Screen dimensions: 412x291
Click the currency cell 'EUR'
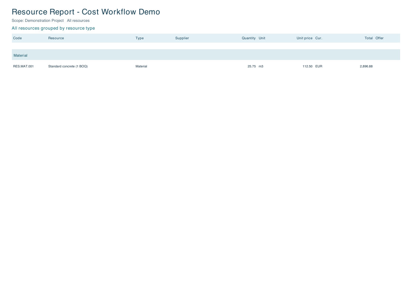tap(319, 66)
